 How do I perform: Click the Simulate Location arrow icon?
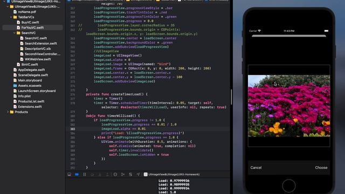tap(138, 175)
